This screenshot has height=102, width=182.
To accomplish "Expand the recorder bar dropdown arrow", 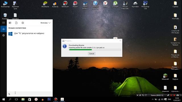I will point(137,95).
